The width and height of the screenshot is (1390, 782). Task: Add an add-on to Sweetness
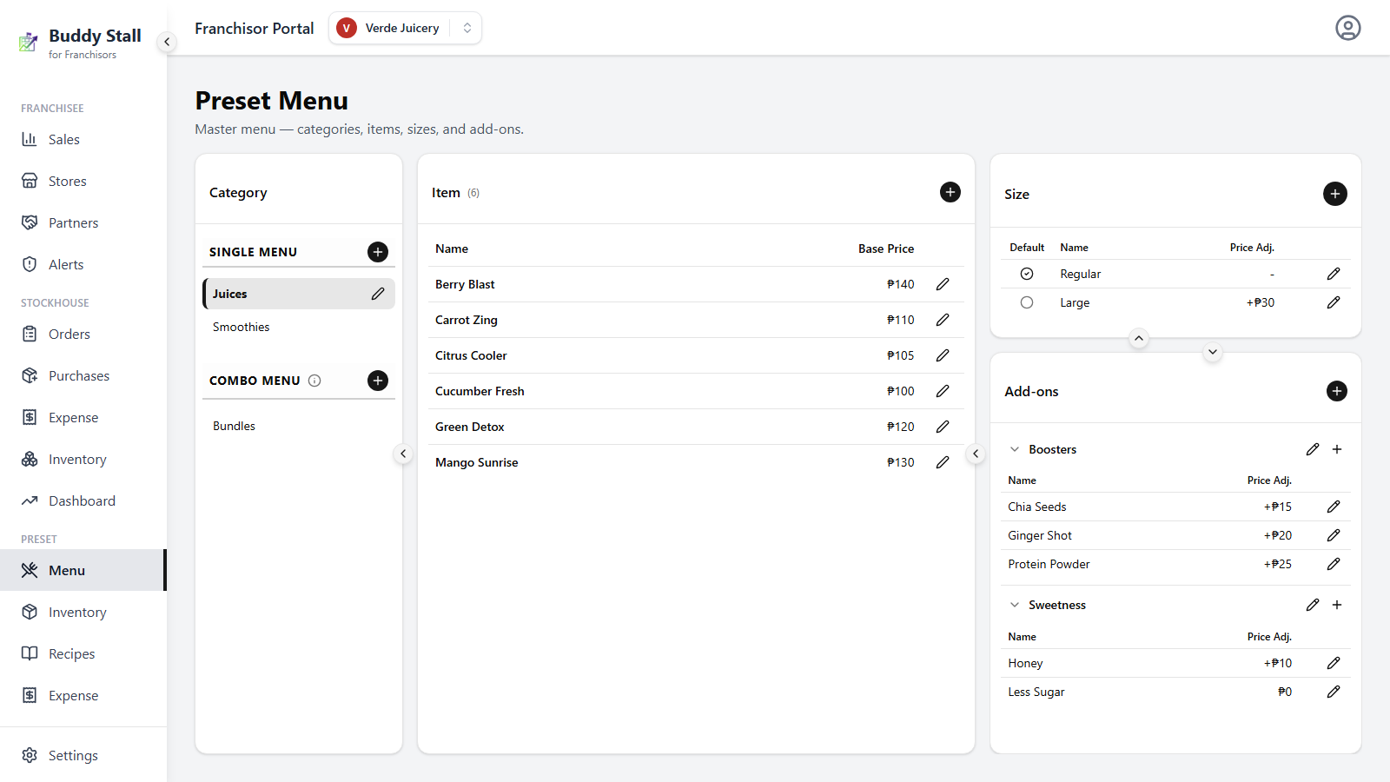(1337, 605)
